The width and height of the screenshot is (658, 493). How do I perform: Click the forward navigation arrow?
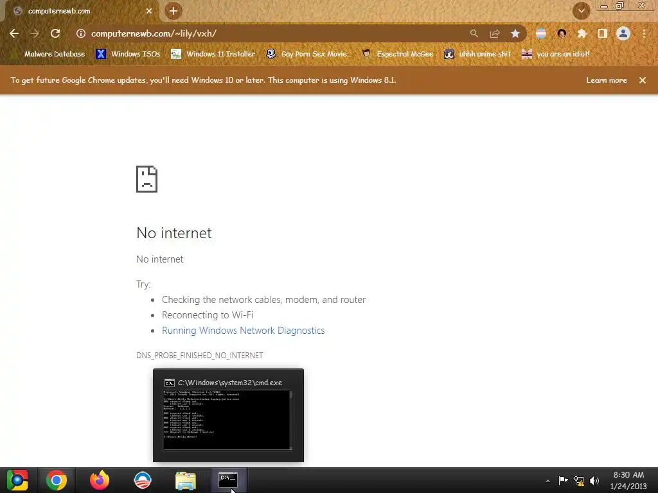pyautogui.click(x=35, y=33)
